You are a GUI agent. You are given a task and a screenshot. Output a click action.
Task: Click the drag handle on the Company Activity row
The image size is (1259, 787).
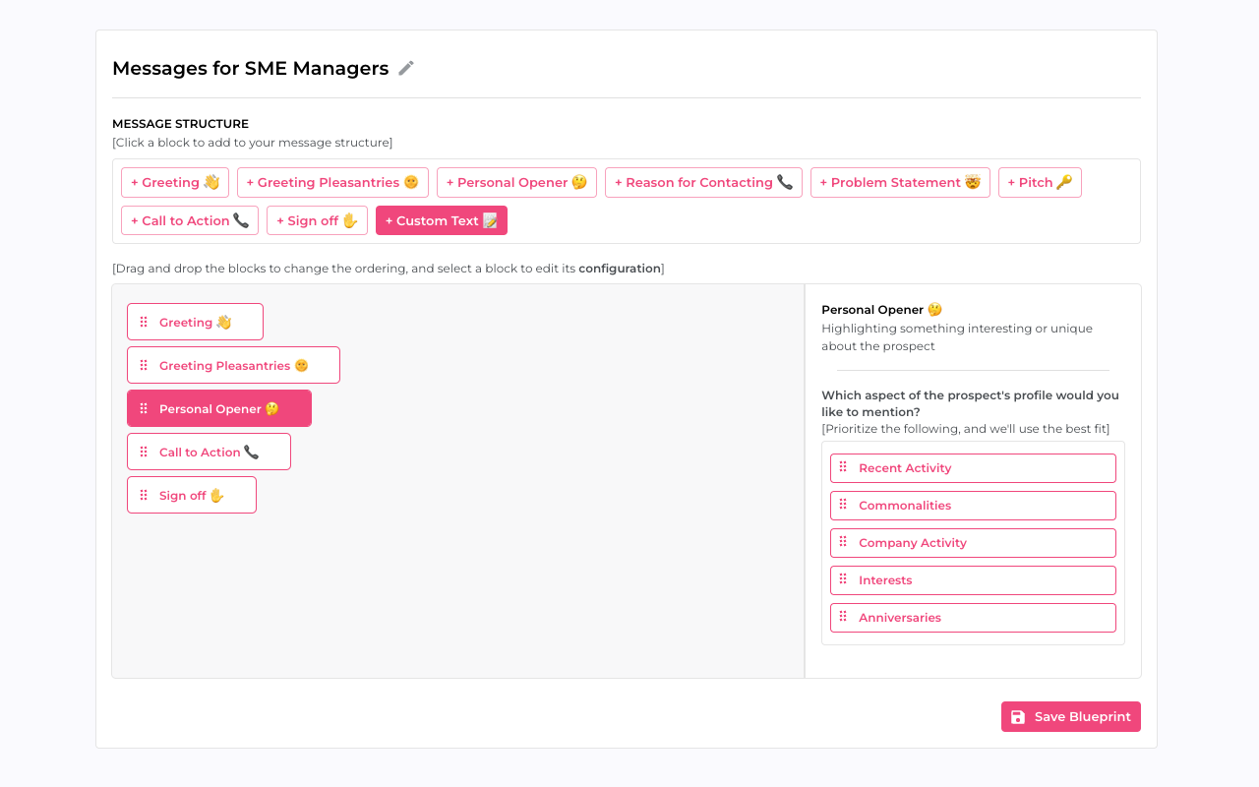tap(843, 542)
